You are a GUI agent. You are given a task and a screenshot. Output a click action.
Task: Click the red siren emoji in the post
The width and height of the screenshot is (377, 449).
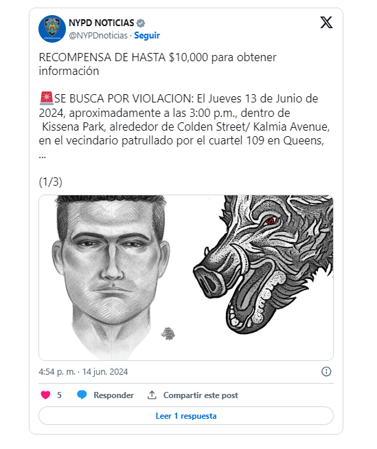46,98
